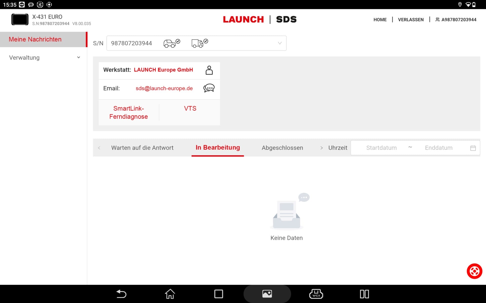This screenshot has width=486, height=303.
Task: Switch to Warten auf die Antwort tab
Action: pos(142,148)
